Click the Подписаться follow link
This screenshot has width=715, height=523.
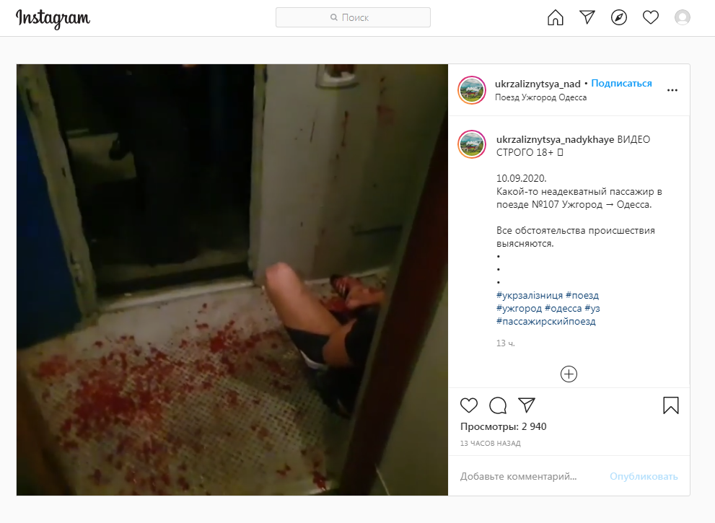pyautogui.click(x=621, y=84)
